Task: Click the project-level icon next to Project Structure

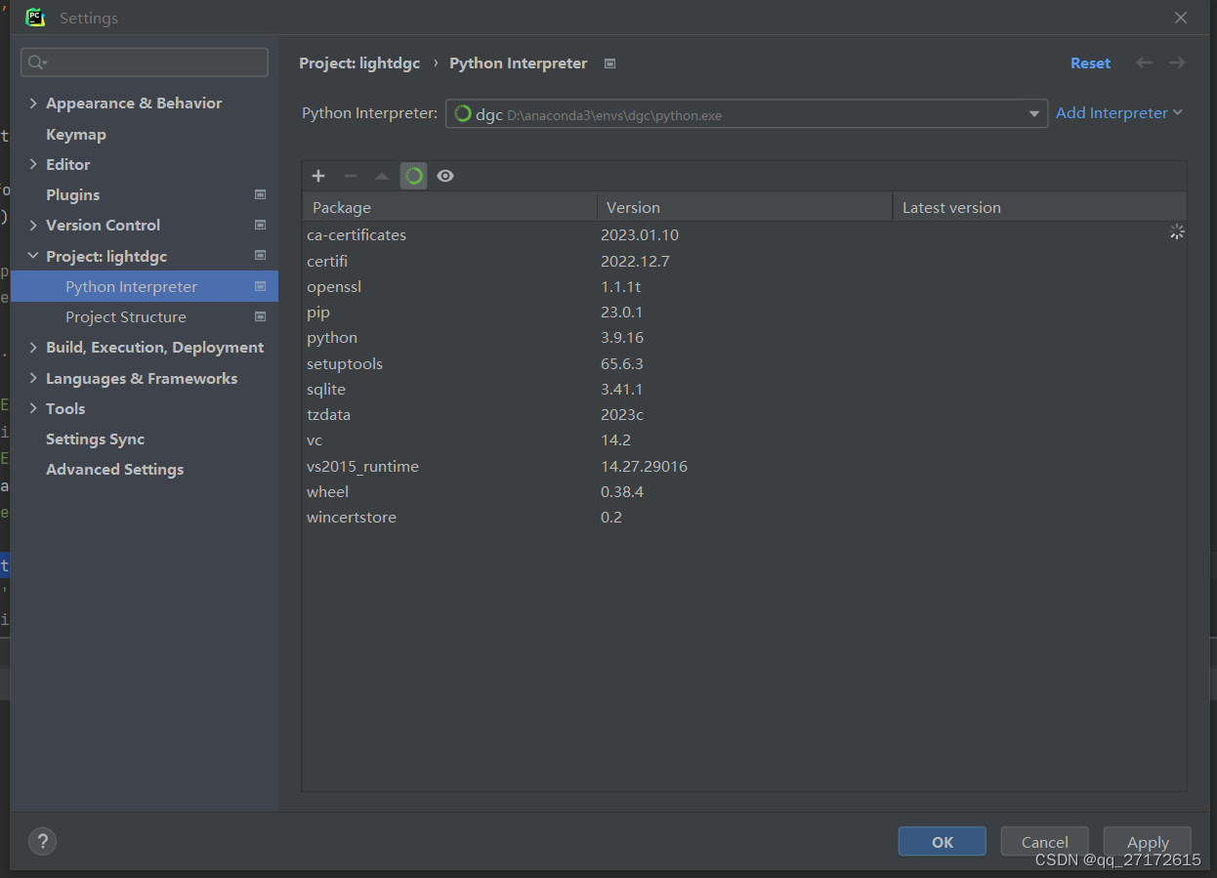Action: point(260,317)
